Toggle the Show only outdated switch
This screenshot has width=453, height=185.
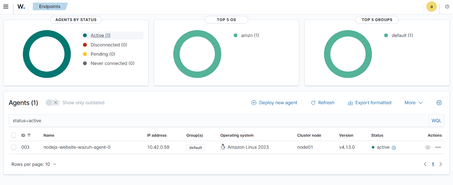point(53,103)
